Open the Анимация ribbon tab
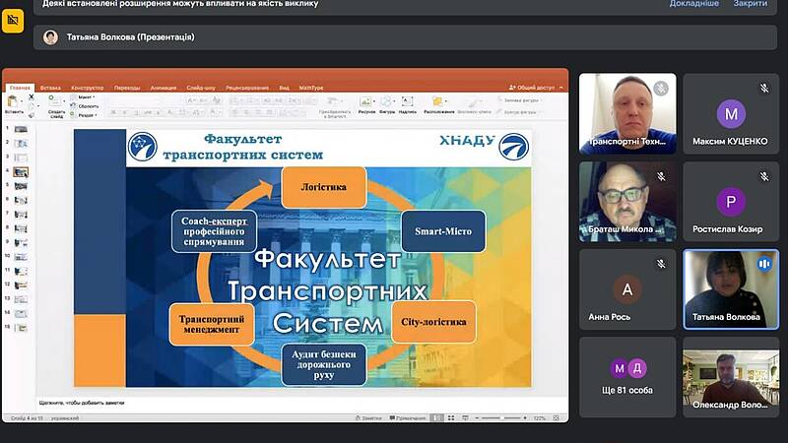This screenshot has height=443, width=788. 164,88
